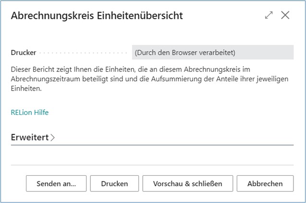Cancel with the Abbrechen button

coord(265,183)
